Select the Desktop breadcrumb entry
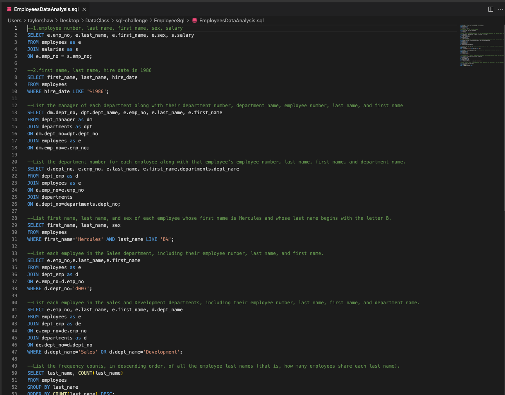The width and height of the screenshot is (505, 395). tap(69, 20)
